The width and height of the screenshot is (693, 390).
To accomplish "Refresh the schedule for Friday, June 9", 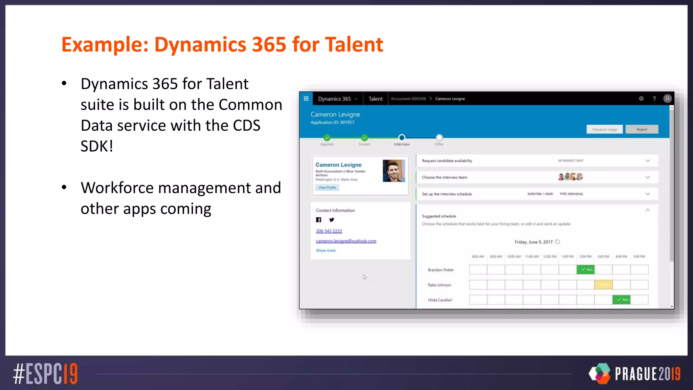I will pyautogui.click(x=558, y=242).
